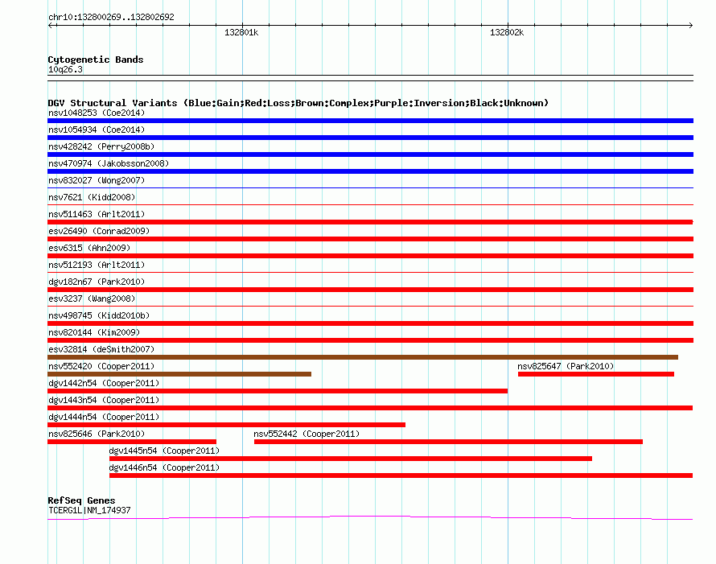Select the nsv825647 (Park2010) label
Viewport: 716px width, 564px height.
click(x=566, y=366)
